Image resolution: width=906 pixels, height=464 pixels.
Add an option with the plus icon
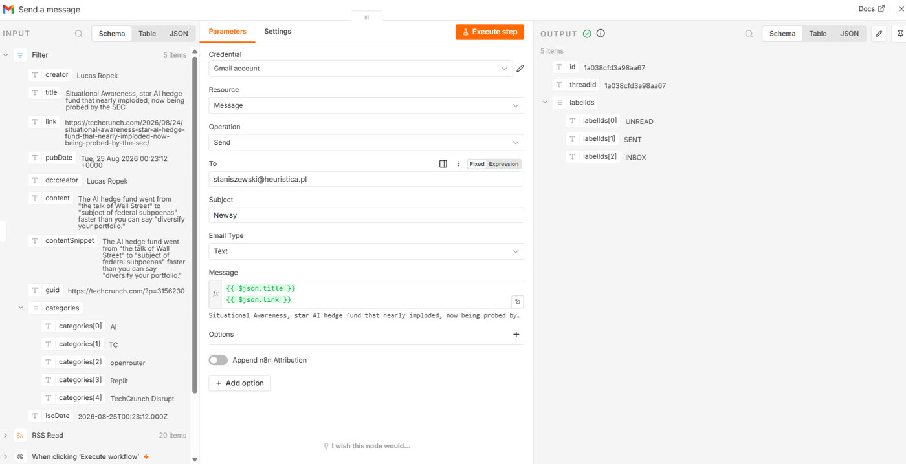click(x=516, y=335)
